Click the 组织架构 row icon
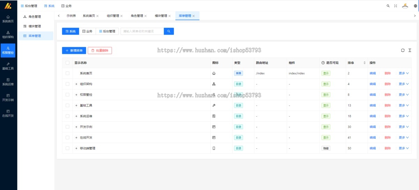Screen dimensions: 419x190 point(214,84)
